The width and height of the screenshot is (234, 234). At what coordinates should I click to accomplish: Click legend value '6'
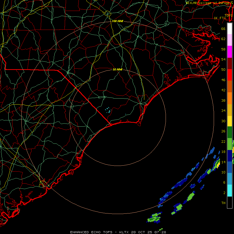coord(224,182)
